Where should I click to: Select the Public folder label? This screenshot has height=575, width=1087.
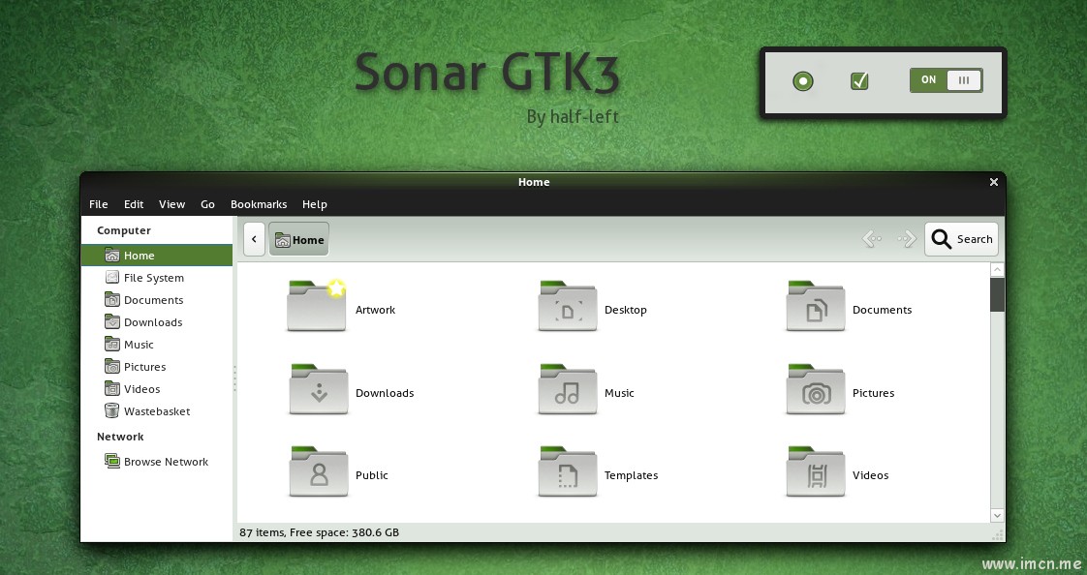point(372,475)
